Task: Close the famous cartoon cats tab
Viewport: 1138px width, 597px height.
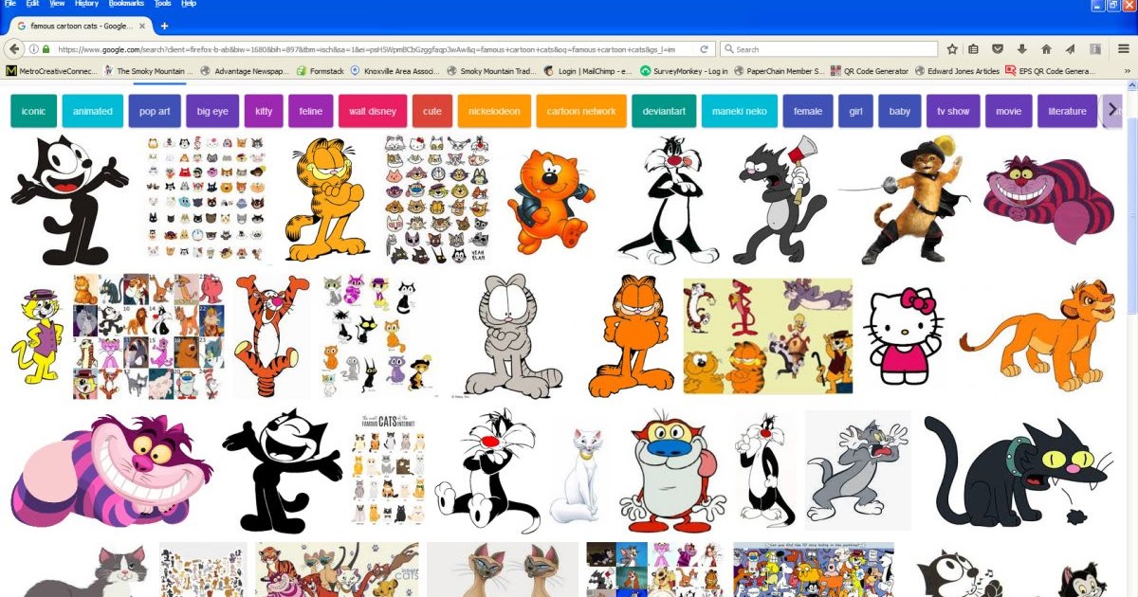Action: coord(144,26)
